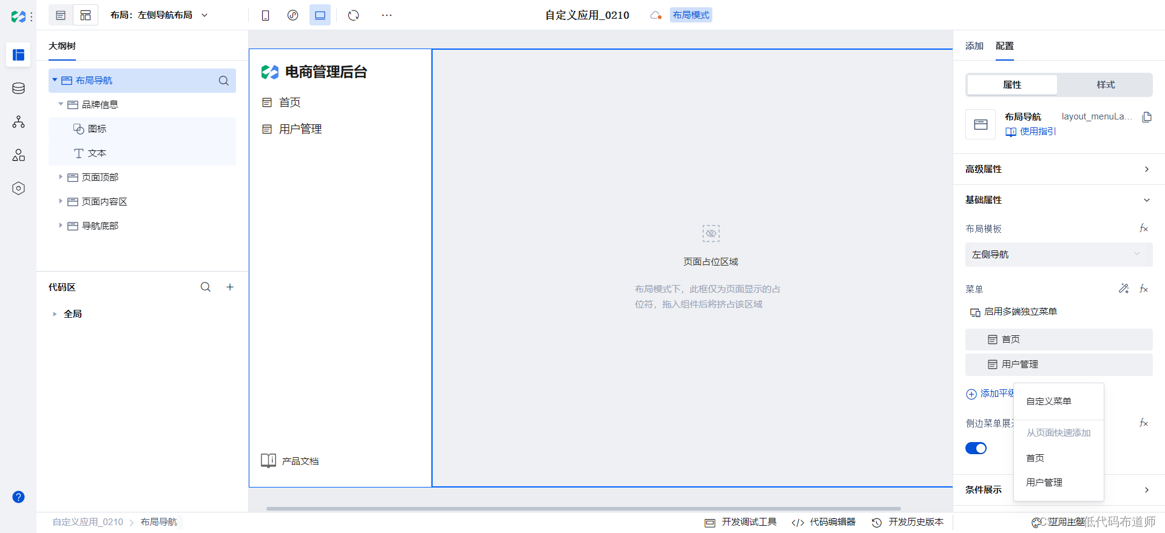Viewport: 1165px width, 533px height.
Task: Click the 布局模式 badge
Action: 691,15
